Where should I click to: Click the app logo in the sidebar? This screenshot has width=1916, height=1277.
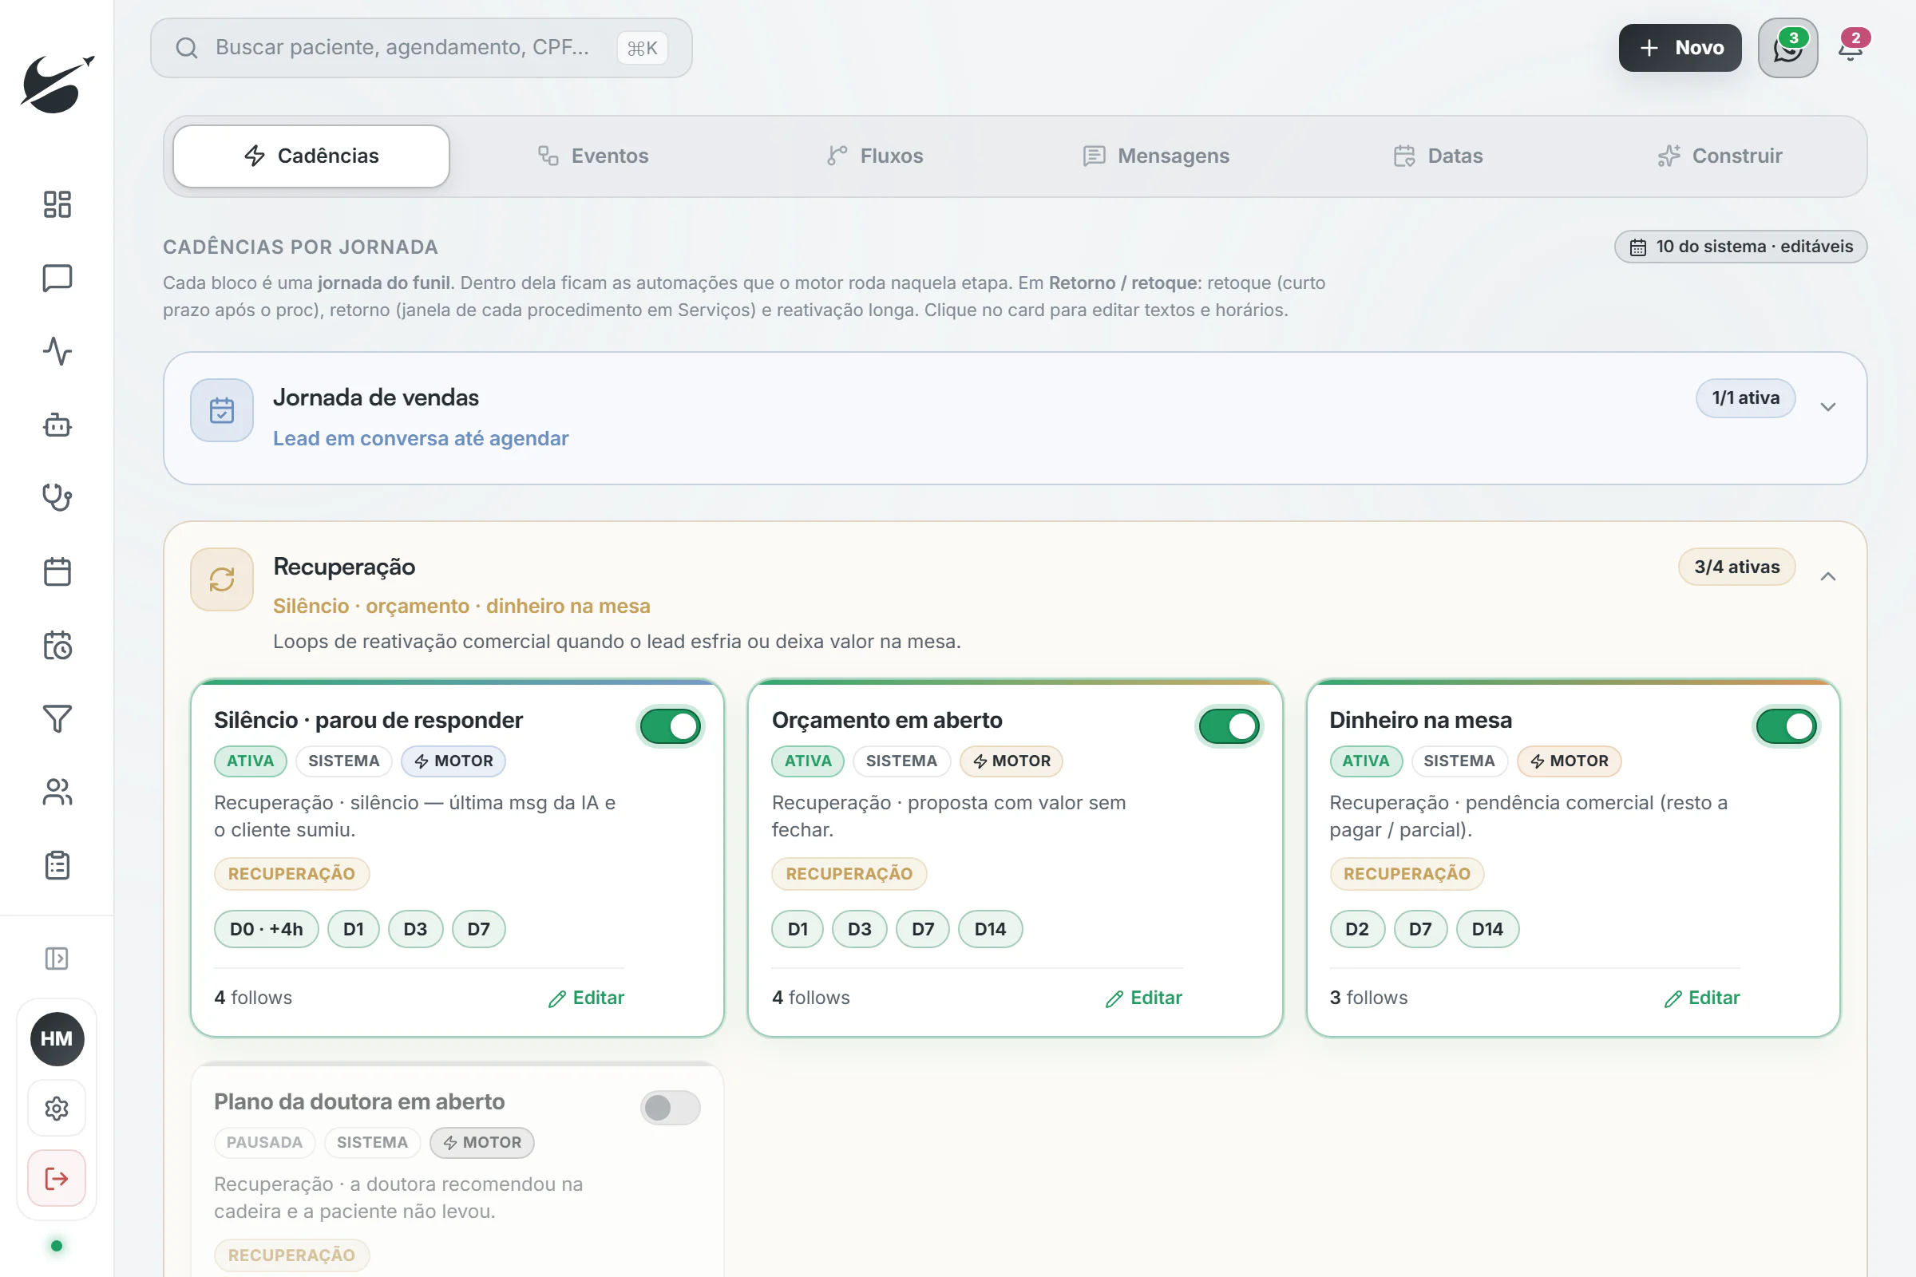(x=57, y=84)
